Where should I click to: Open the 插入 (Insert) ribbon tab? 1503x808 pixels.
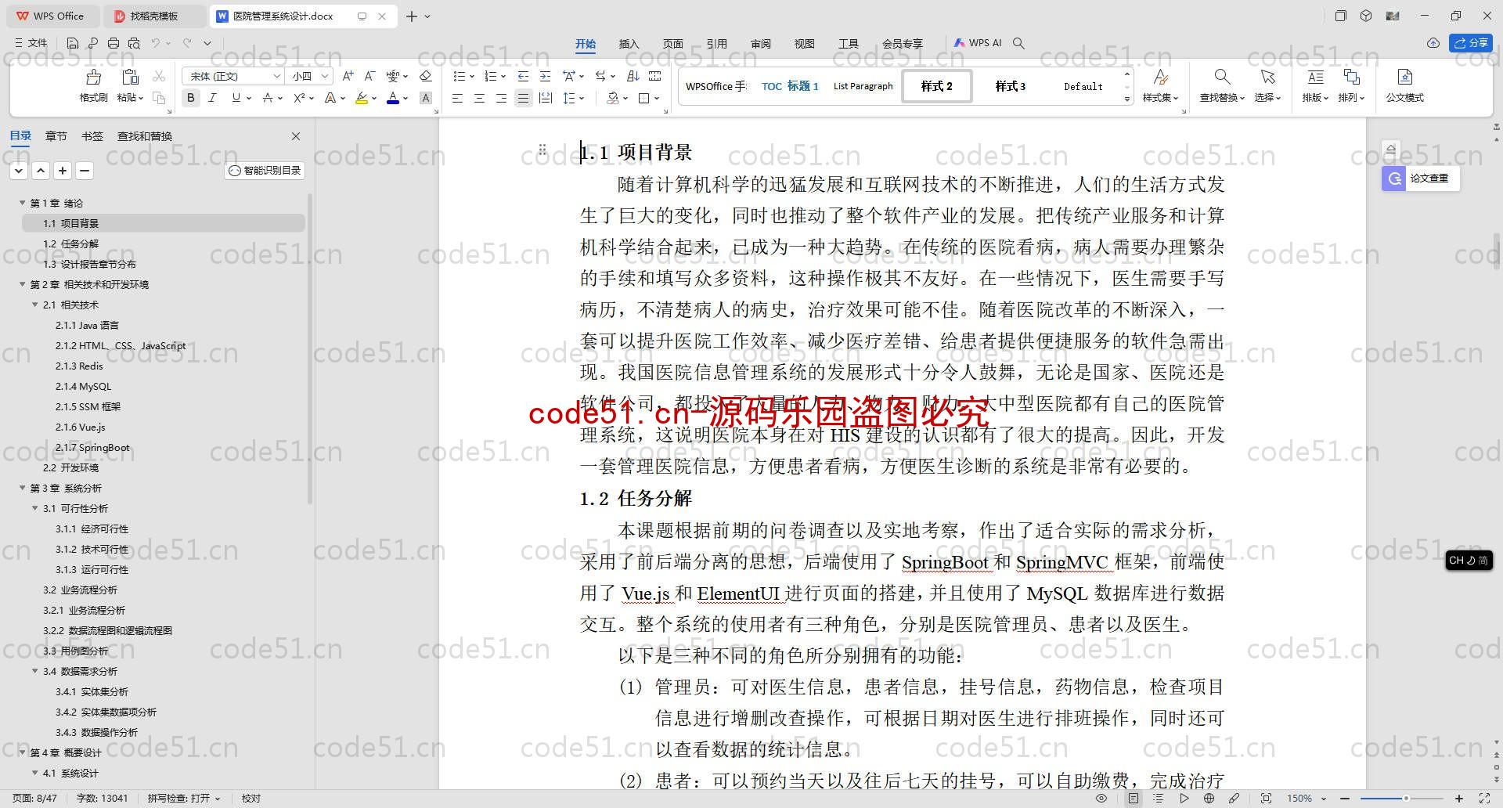coord(629,44)
